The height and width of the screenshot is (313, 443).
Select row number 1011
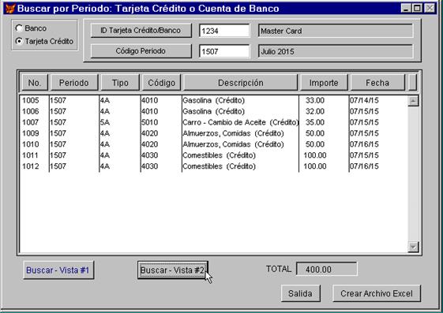[31, 155]
